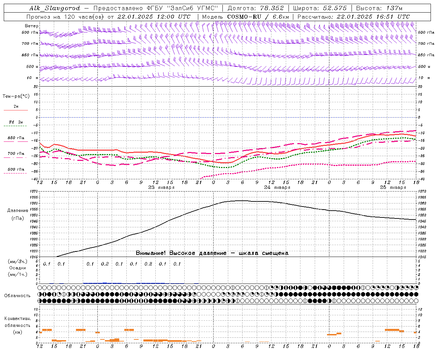Click the Ветер panel label
This screenshot has width=436, height=349.
pyautogui.click(x=32, y=26)
